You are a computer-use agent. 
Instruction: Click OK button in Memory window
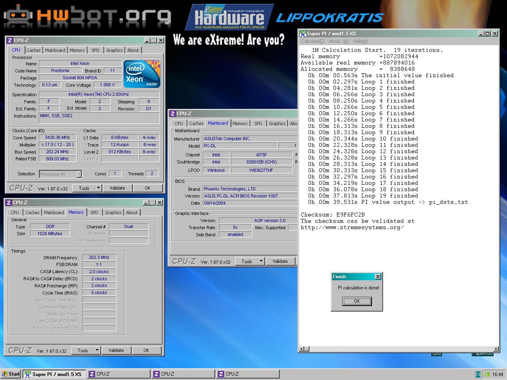146,351
